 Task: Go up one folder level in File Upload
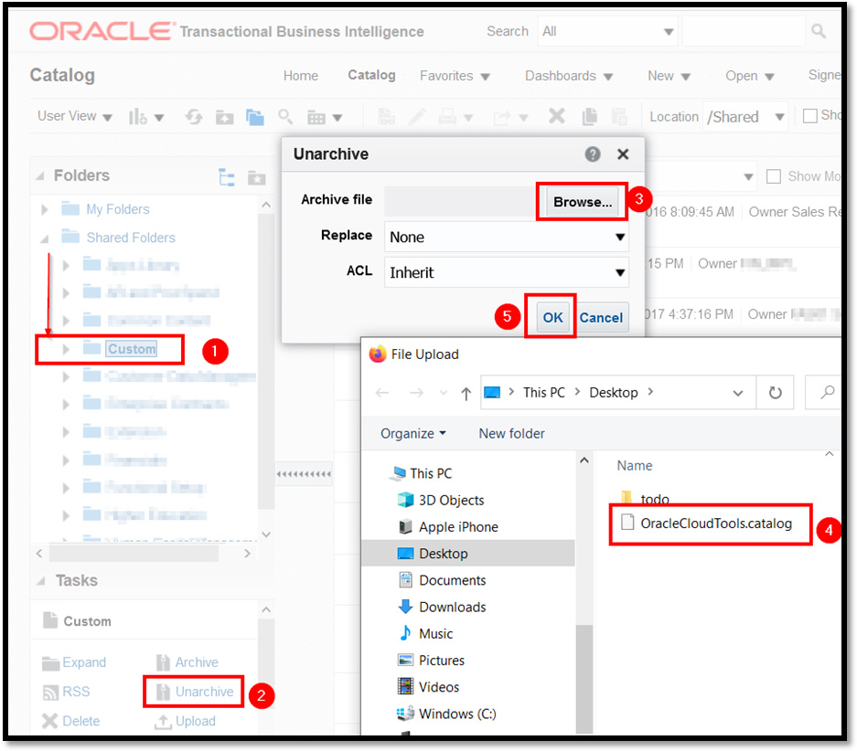466,393
